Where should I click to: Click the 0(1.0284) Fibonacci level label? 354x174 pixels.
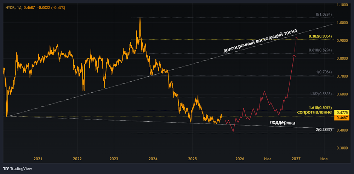(324, 14)
